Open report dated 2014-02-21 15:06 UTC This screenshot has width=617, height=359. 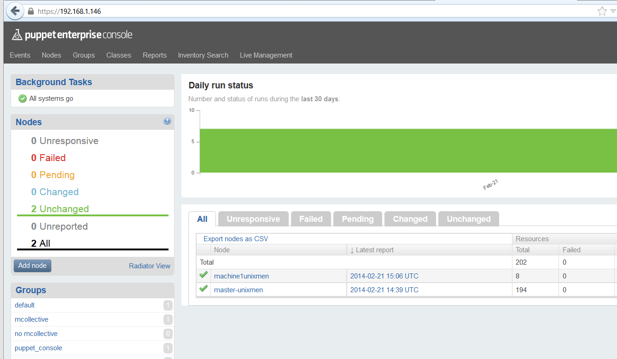click(x=384, y=276)
